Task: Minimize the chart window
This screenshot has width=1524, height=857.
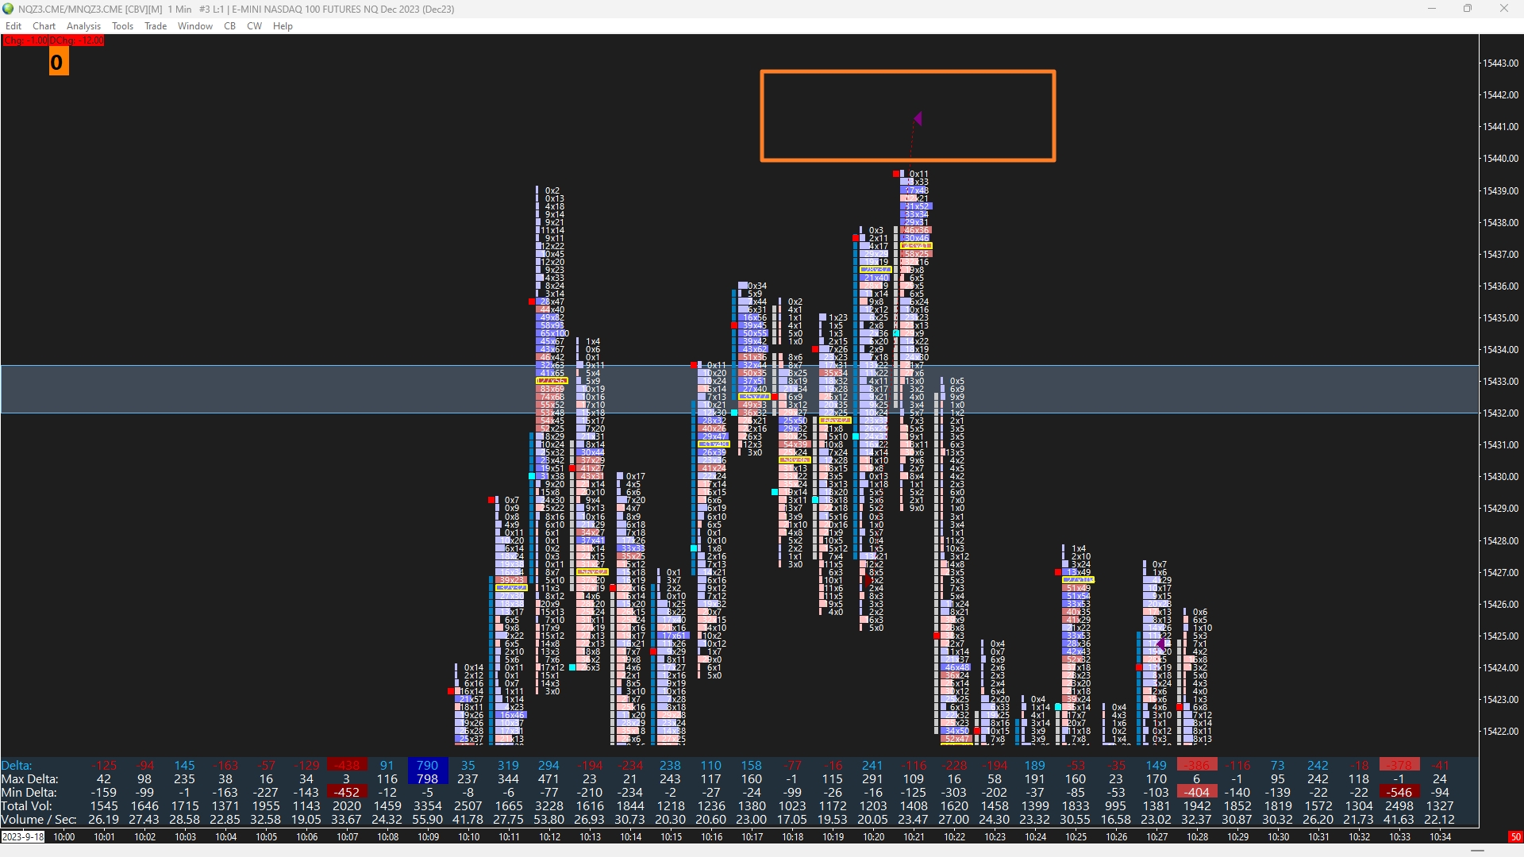Action: coord(1432,9)
